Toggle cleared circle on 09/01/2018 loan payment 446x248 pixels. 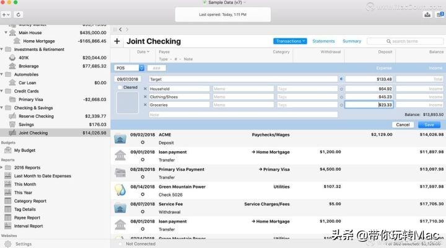[x=142, y=160]
